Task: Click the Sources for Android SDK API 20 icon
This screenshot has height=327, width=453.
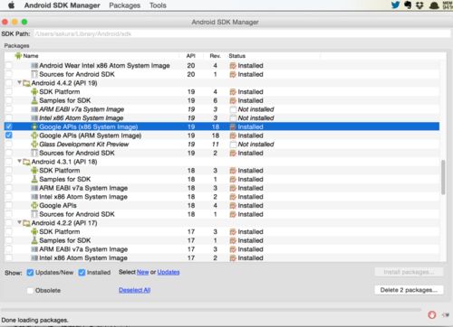Action: 34,74
